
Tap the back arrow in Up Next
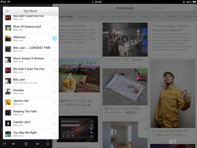pos(8,11)
